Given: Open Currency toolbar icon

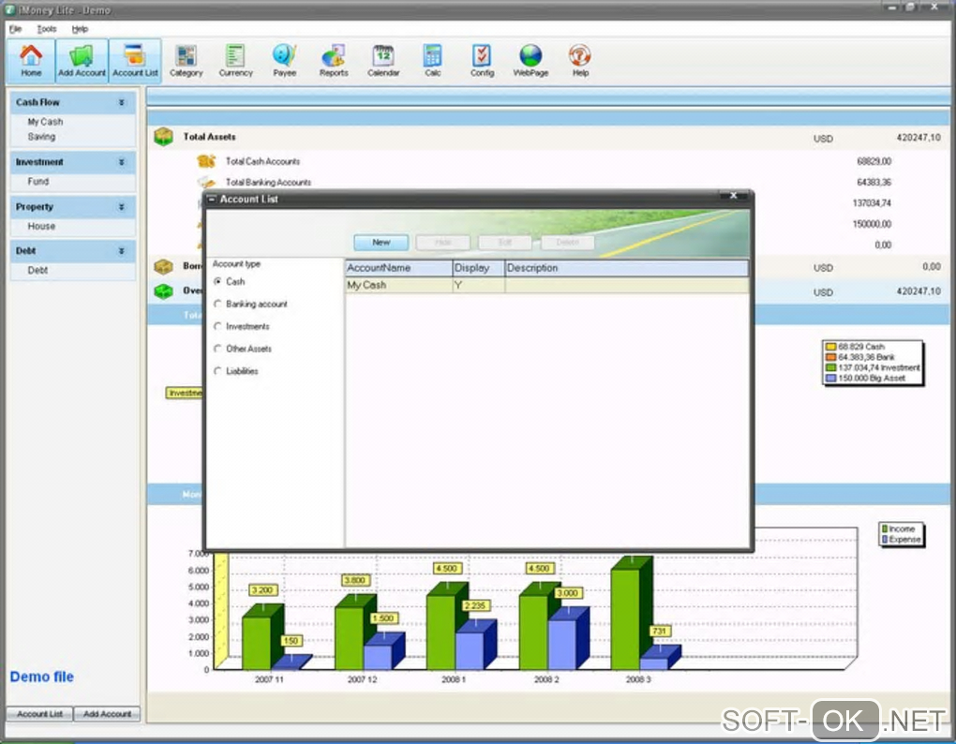Looking at the screenshot, I should click(235, 60).
